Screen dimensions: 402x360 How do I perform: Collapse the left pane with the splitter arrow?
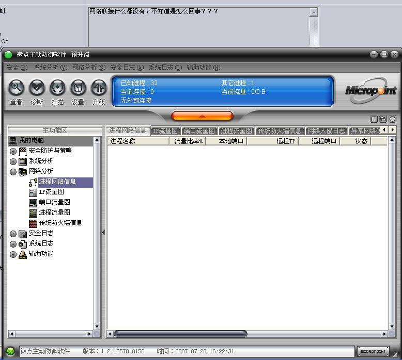(103, 232)
